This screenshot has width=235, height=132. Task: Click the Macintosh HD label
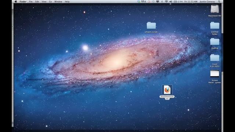coord(214,16)
